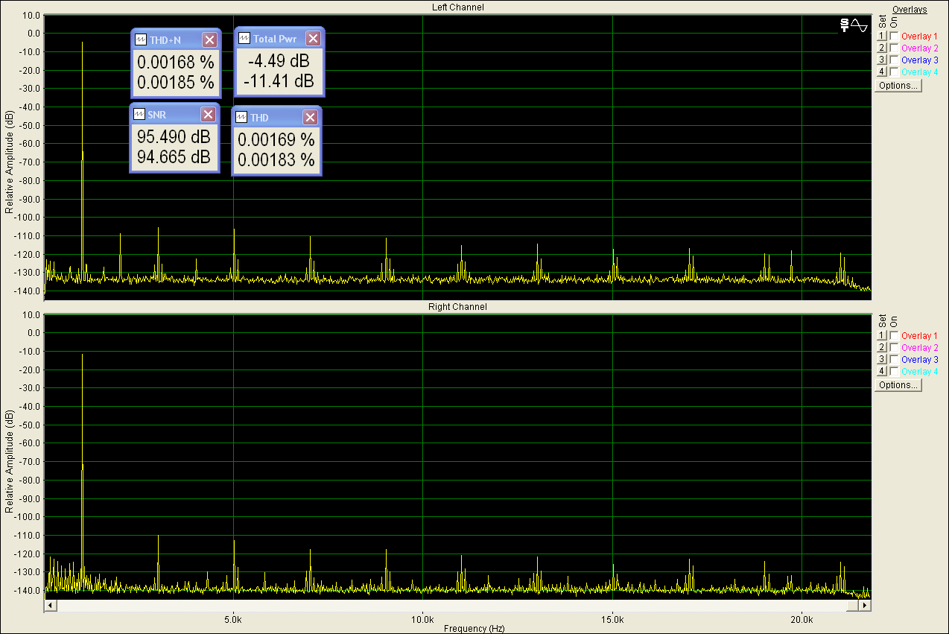Click the THD window title text
949x634 pixels.
tap(259, 118)
